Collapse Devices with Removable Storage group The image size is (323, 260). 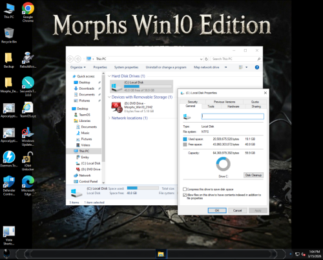point(109,97)
